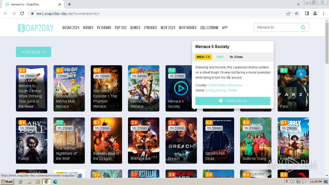Screen dimensions: 329x185
Task: Open the Chrome profile menu
Action: (315, 13)
